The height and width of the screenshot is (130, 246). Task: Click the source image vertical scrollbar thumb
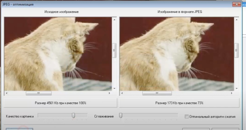114,50
